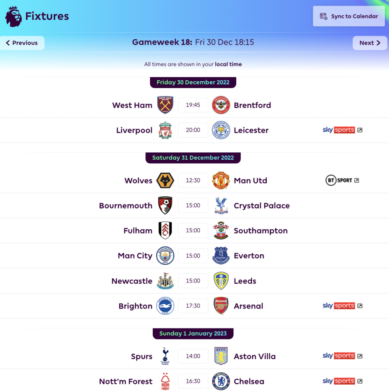Viewport: 389px width, 392px height.
Task: Click the local time link
Action: click(x=228, y=64)
